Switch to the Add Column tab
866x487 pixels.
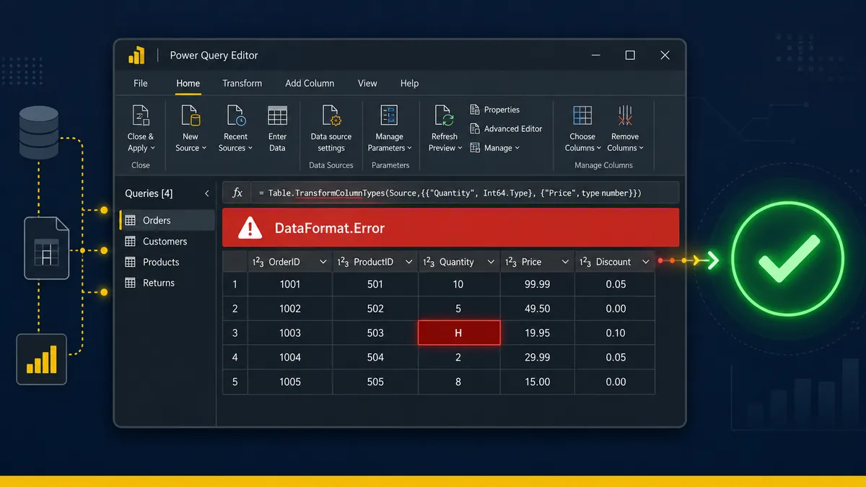(310, 83)
